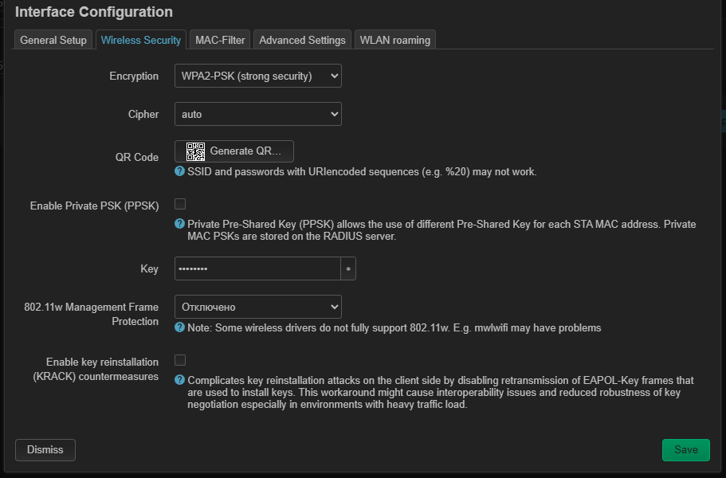Viewport: 726px width, 478px height.
Task: Toggle KRACK countermeasures checkbox
Action: [x=180, y=360]
